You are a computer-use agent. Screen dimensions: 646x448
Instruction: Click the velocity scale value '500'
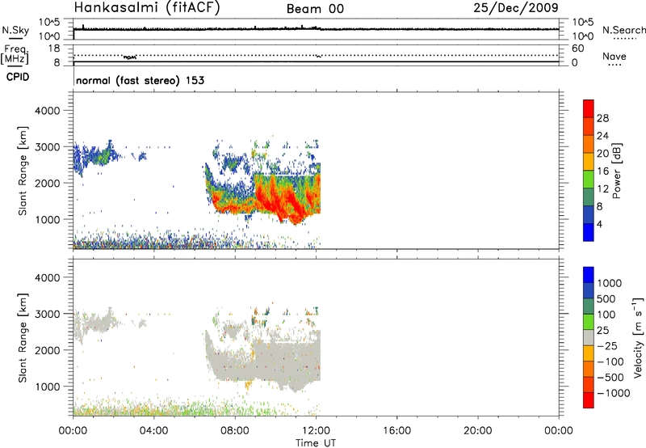pos(606,298)
